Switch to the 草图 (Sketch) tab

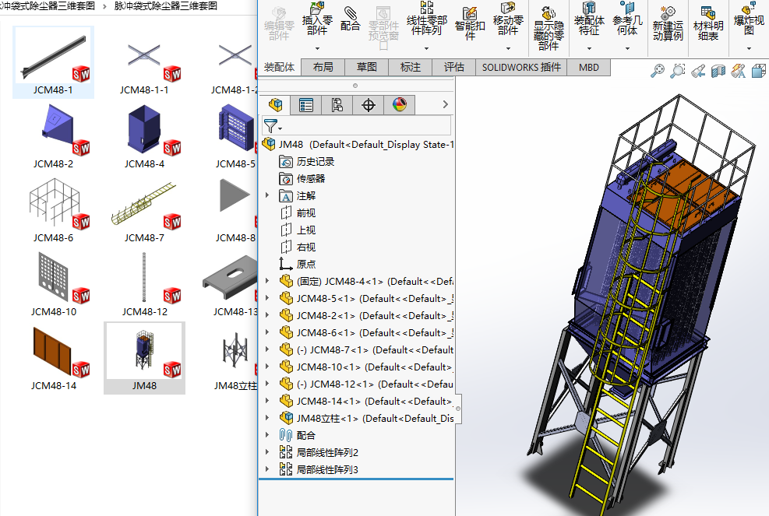coord(366,68)
